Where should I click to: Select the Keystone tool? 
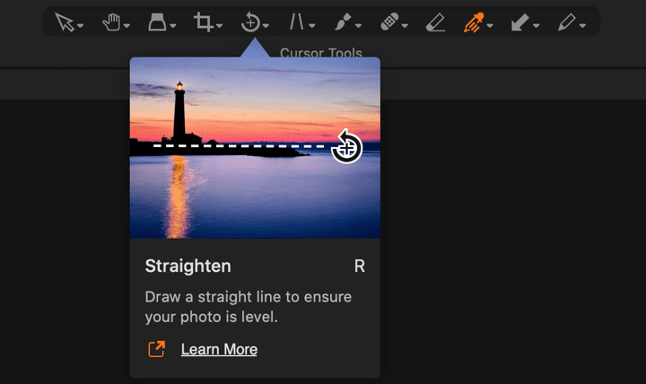click(157, 22)
